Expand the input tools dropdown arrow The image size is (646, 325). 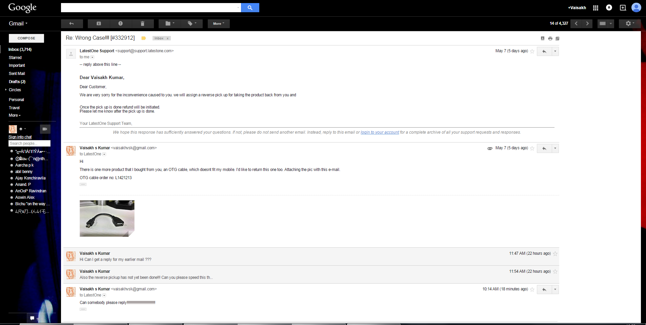[x=611, y=23]
